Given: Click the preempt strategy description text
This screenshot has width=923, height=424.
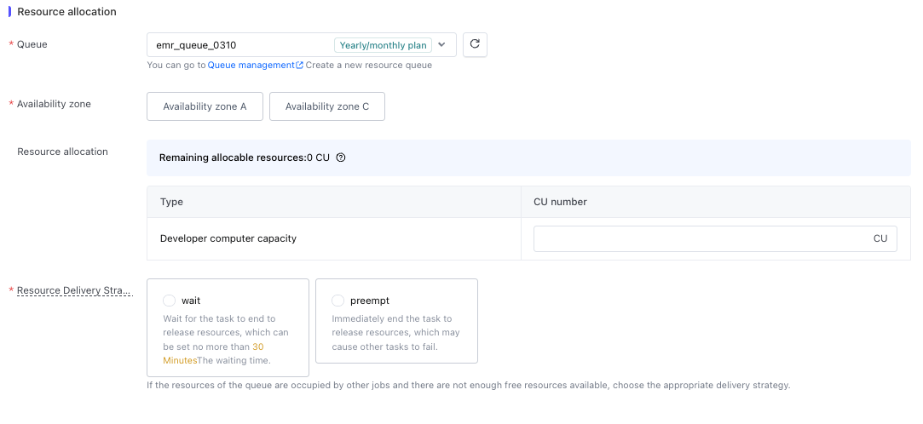Looking at the screenshot, I should click(x=396, y=333).
